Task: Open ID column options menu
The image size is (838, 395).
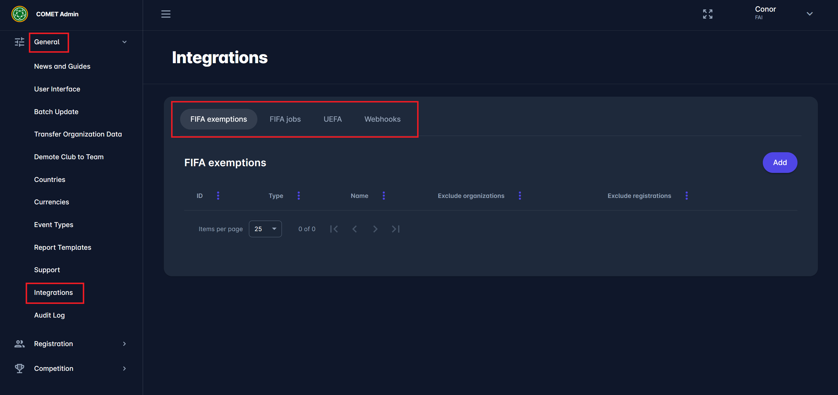Action: (x=218, y=196)
